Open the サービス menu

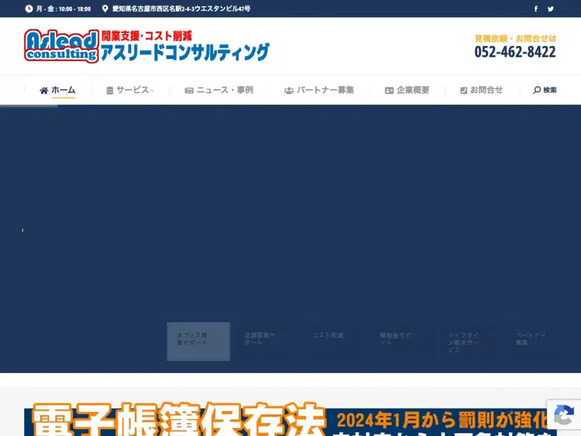click(130, 90)
